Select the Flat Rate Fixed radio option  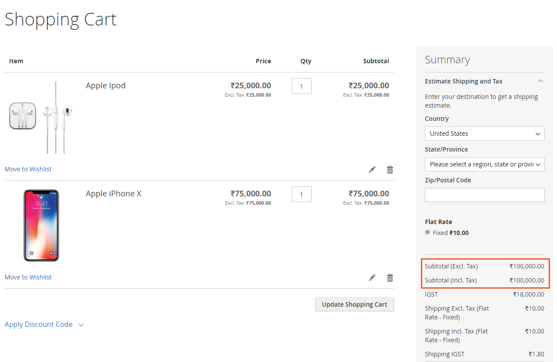[x=428, y=232]
